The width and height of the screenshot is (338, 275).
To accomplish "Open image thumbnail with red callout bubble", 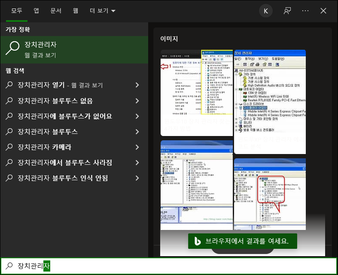I will tap(270, 194).
